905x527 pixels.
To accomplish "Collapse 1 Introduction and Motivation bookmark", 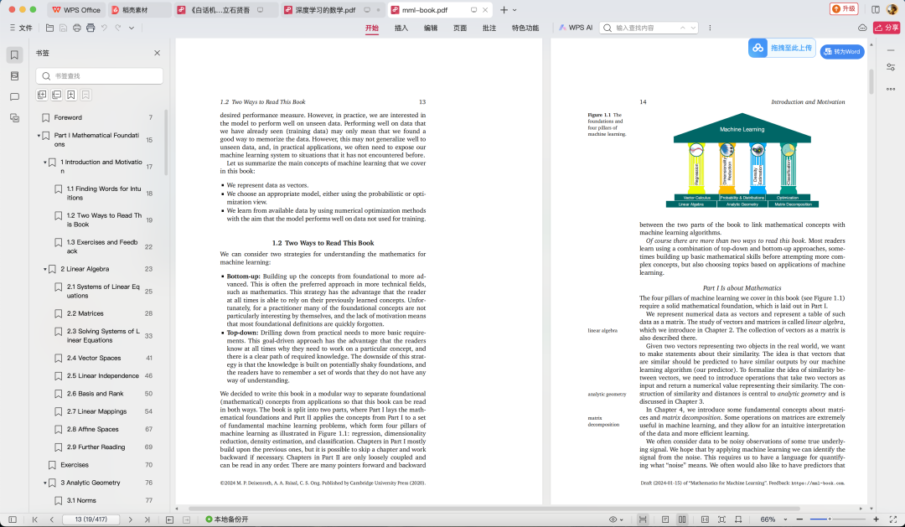I will click(x=45, y=163).
